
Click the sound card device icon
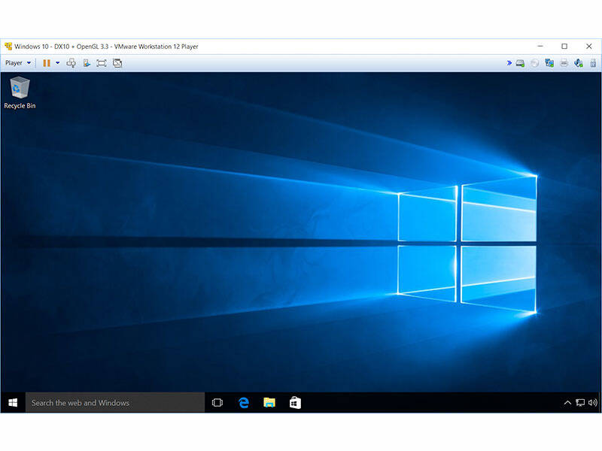tap(579, 63)
